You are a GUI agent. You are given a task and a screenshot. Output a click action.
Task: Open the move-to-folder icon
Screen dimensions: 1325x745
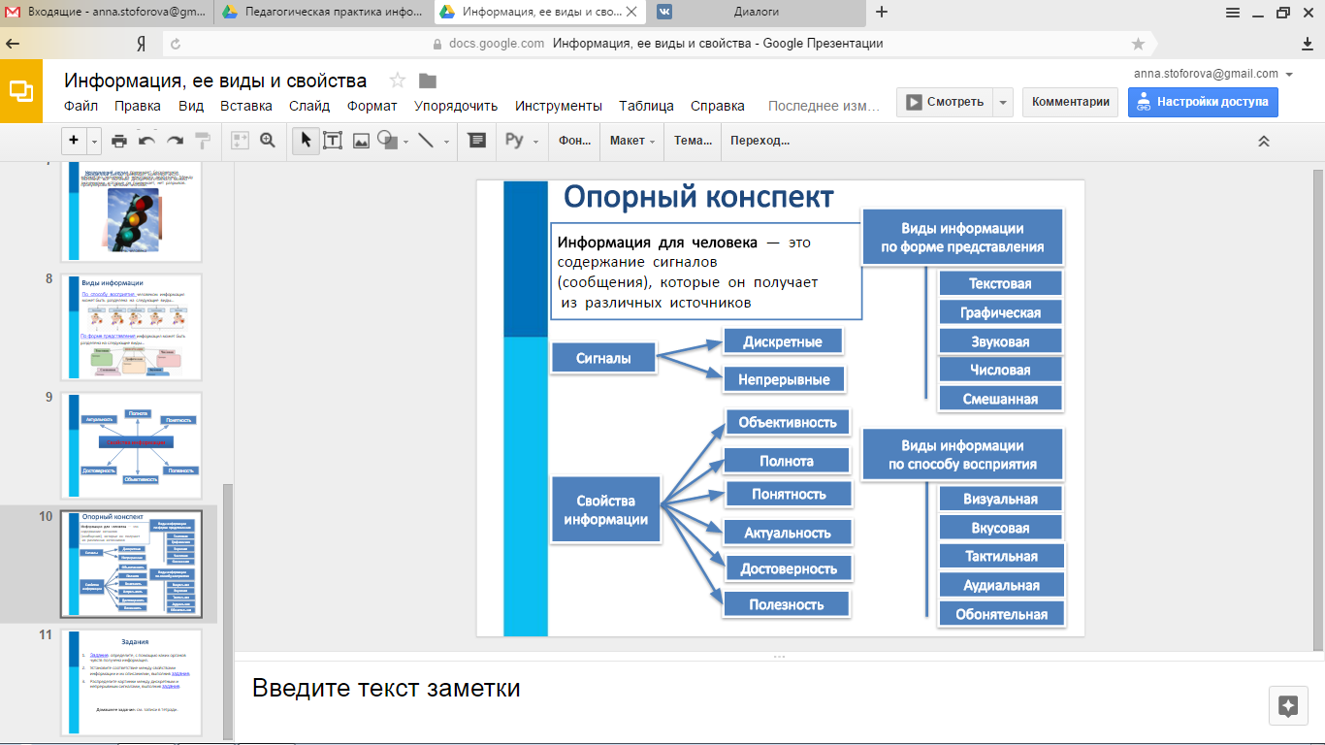(x=427, y=81)
